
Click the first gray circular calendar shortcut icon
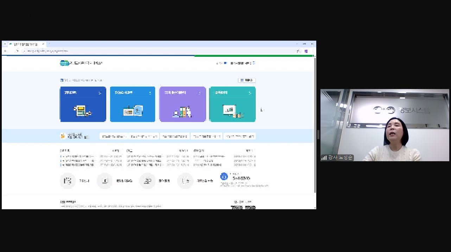tap(68, 181)
